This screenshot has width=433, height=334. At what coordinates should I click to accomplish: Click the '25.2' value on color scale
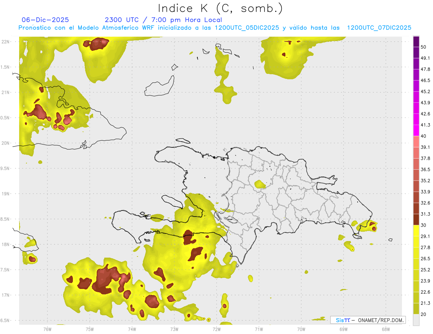425,270
